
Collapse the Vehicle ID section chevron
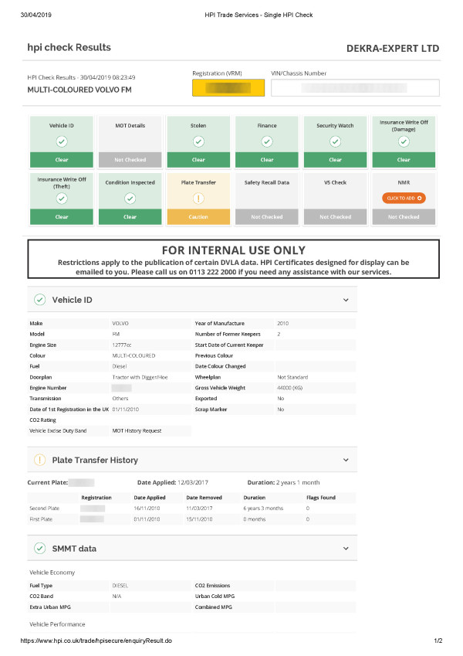click(x=346, y=299)
